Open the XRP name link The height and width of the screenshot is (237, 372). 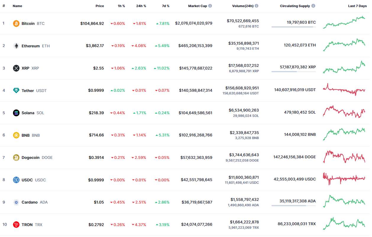[x=30, y=68]
